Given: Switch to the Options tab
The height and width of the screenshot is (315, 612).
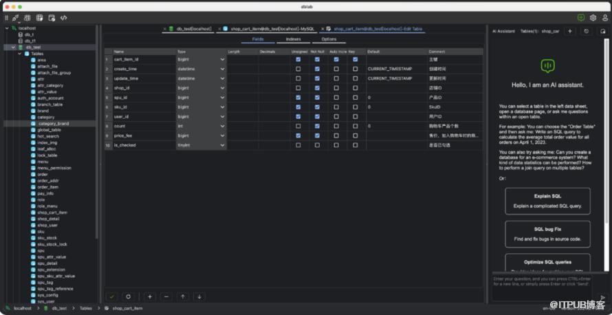Looking at the screenshot, I should pos(329,39).
